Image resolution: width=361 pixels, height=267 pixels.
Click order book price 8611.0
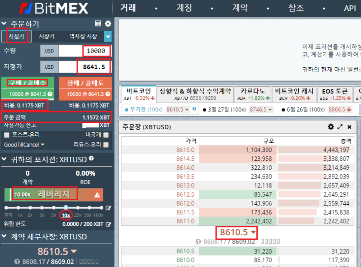[185, 221]
